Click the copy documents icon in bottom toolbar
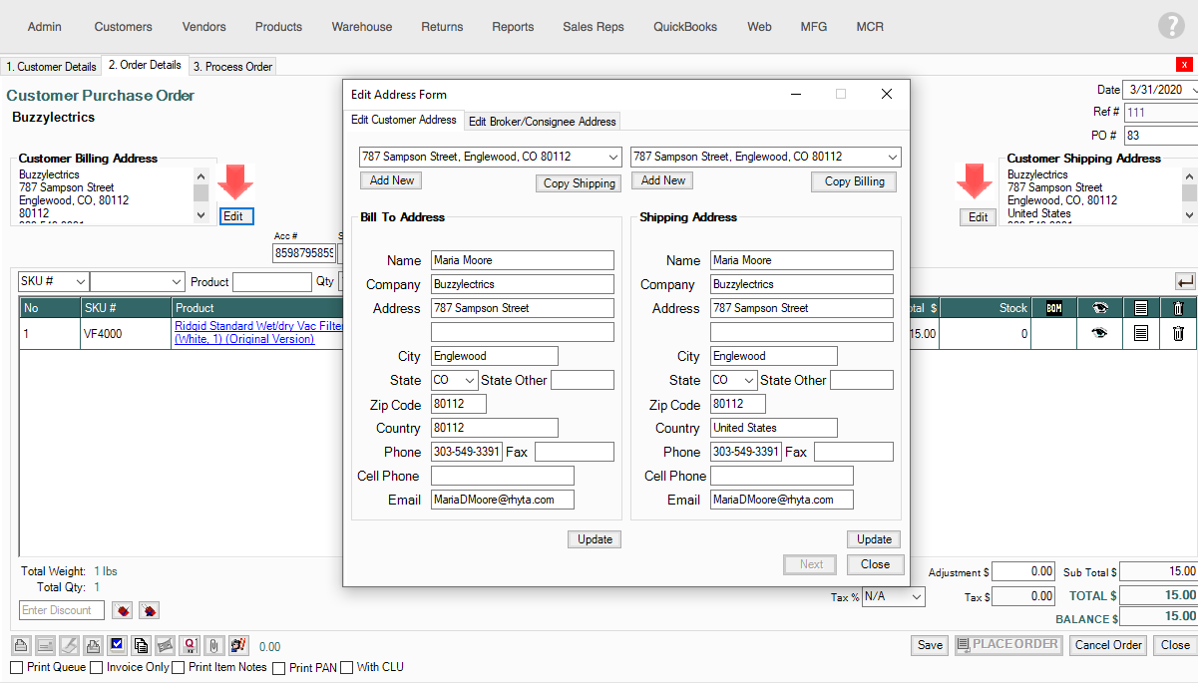The image size is (1198, 684). (x=141, y=645)
